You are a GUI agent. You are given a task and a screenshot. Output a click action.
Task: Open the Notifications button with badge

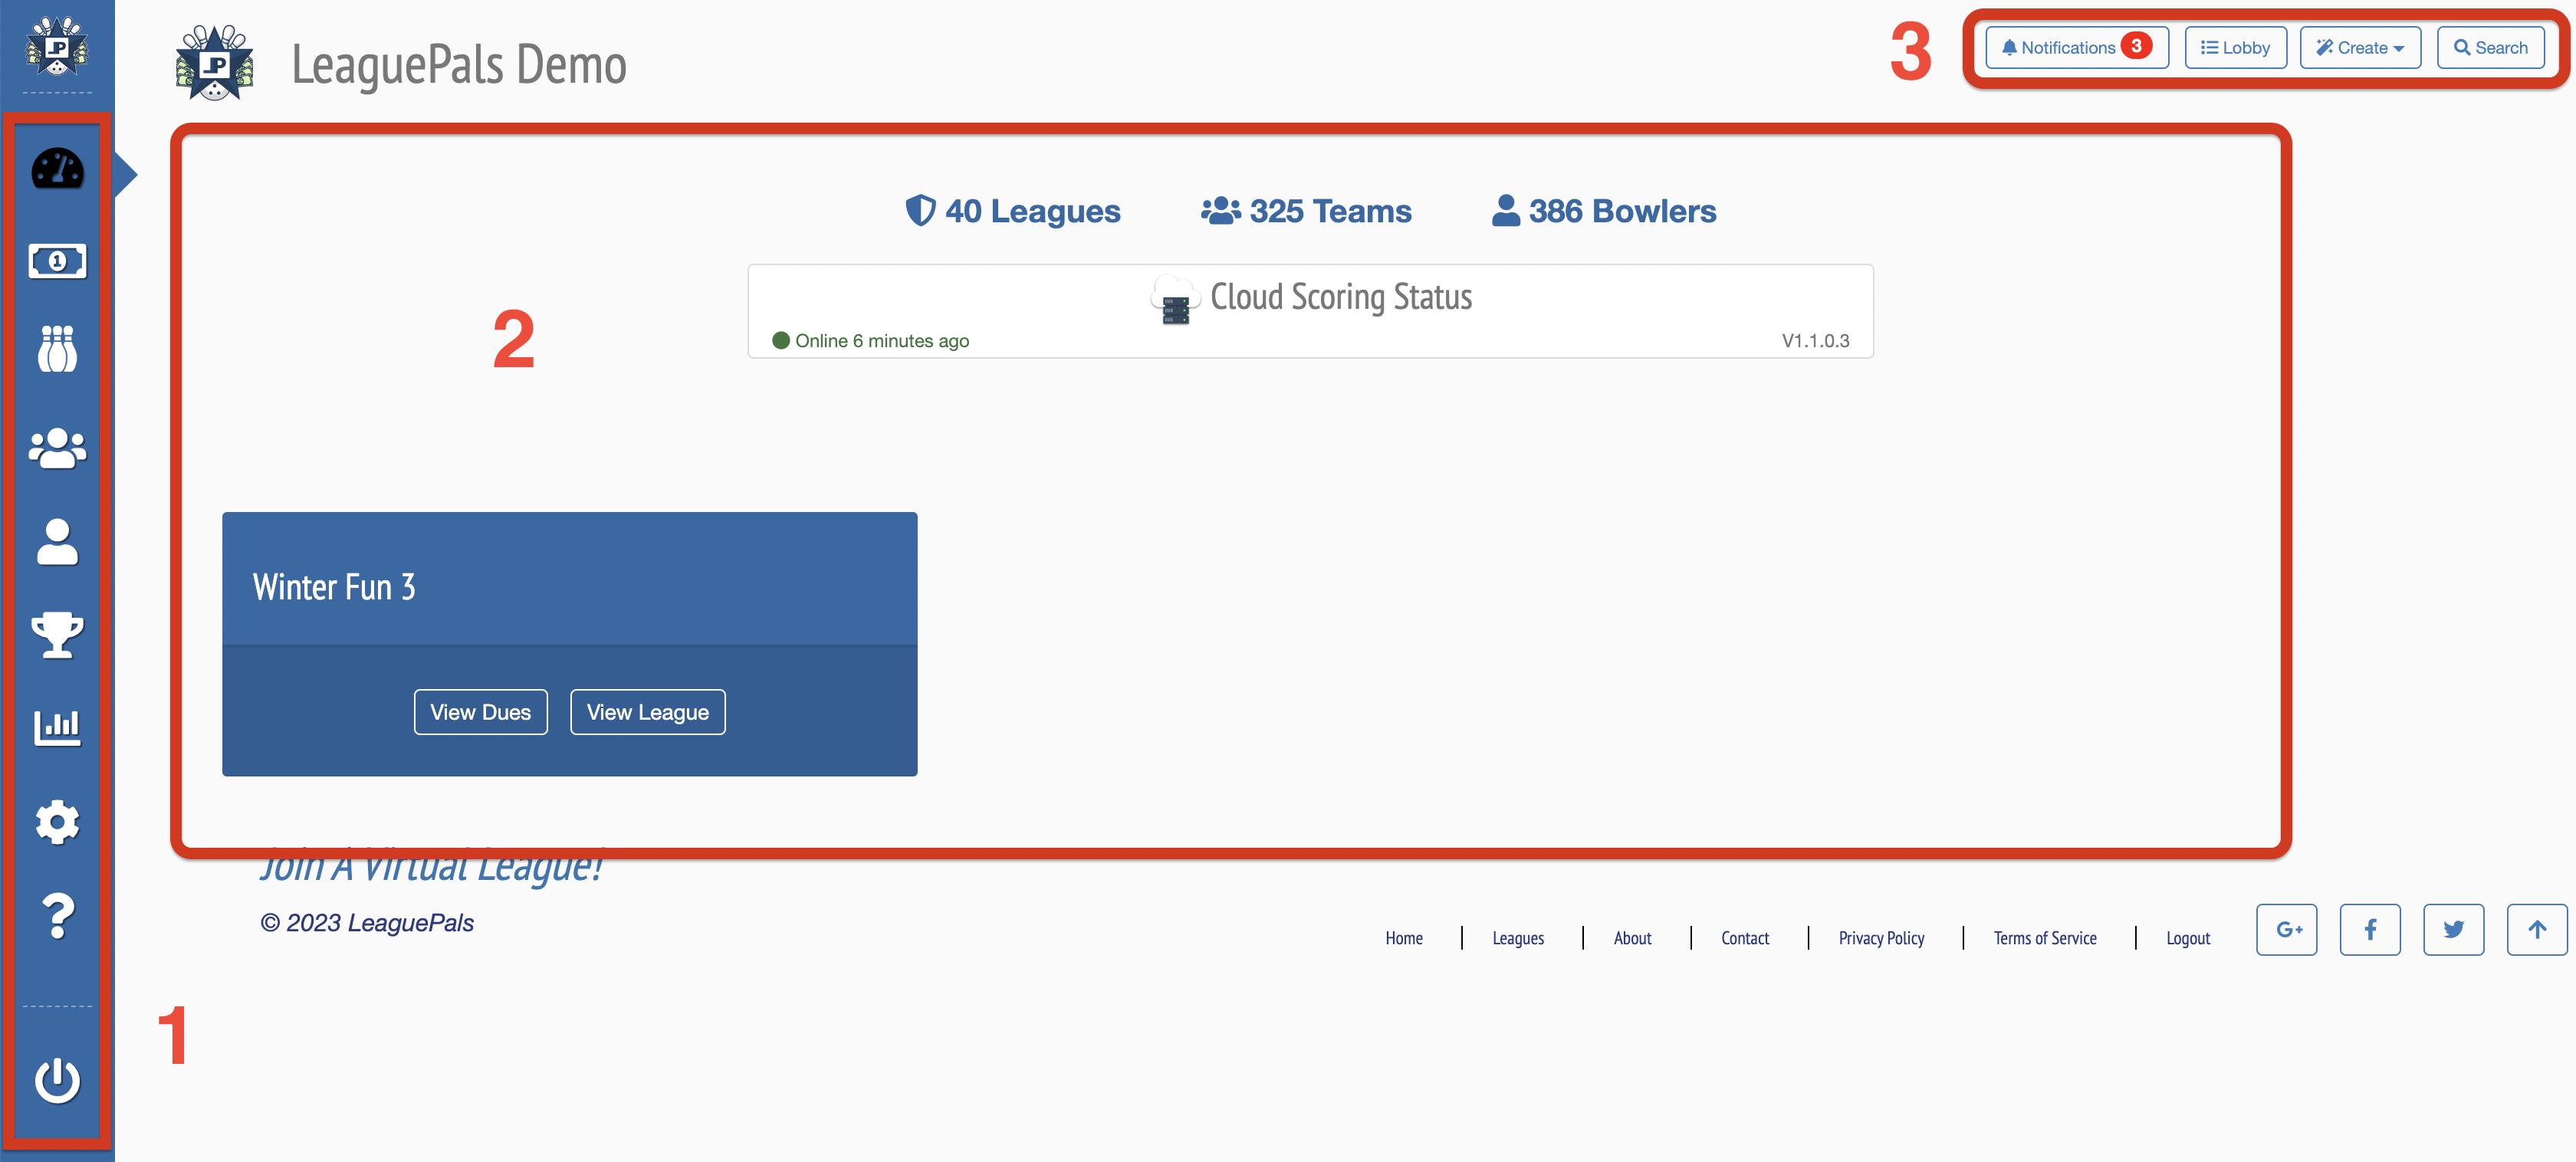click(2076, 48)
